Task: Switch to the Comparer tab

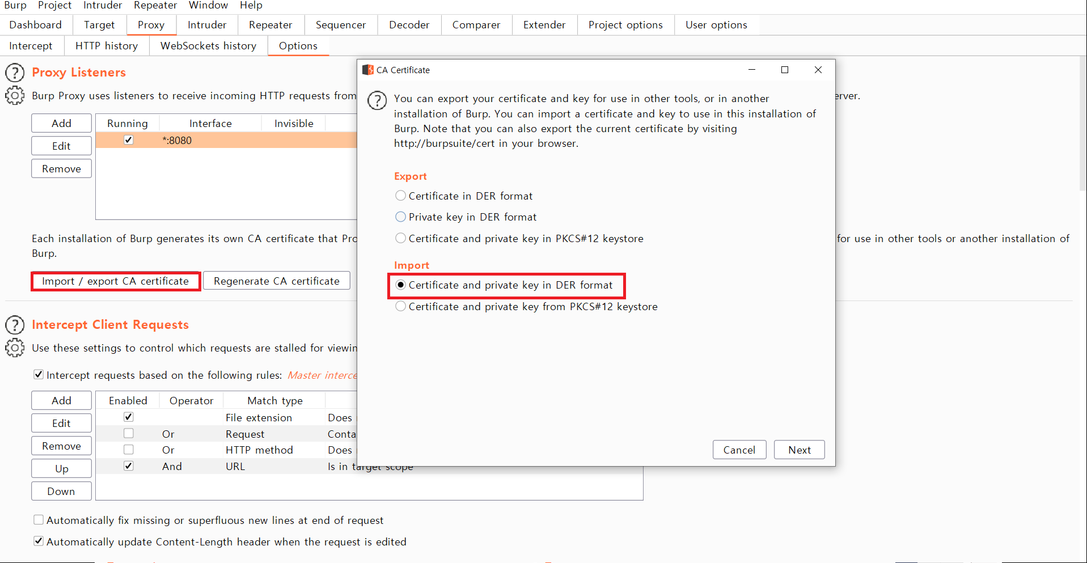Action: (476, 25)
